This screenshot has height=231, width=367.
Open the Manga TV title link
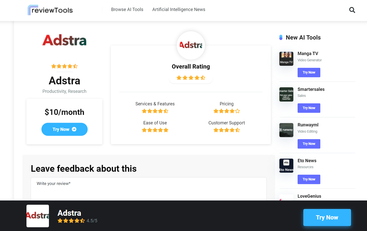tap(308, 54)
